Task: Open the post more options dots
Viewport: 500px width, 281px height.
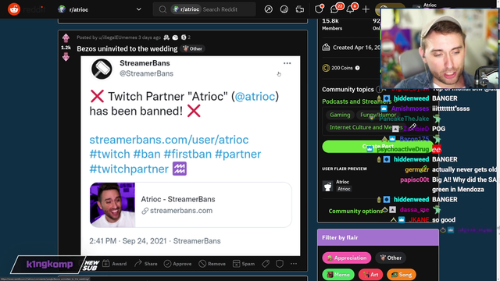Action: pyautogui.click(x=294, y=264)
